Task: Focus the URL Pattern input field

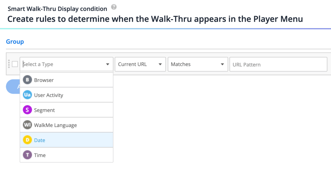Action: (x=278, y=64)
